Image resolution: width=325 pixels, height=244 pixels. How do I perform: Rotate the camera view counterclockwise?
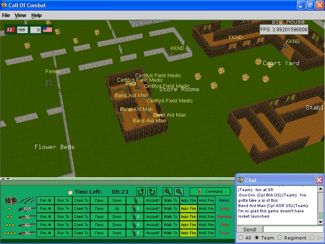[140, 192]
